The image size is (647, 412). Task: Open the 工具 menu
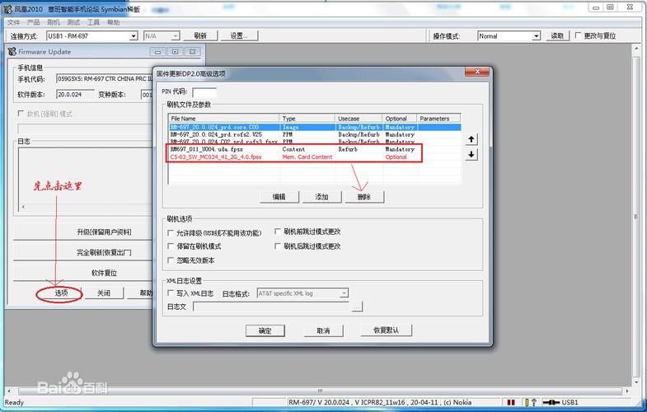(x=93, y=22)
